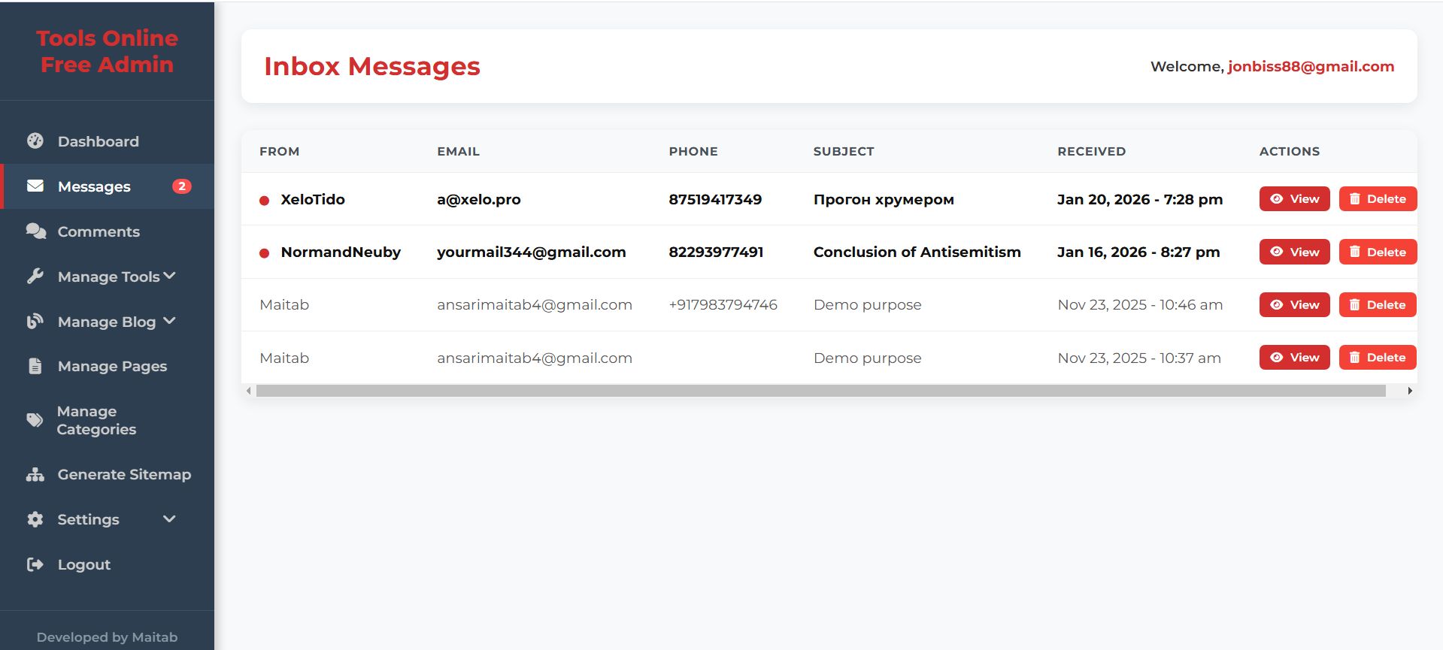Screen dimensions: 1443x650
Task: View the XeloTido message
Action: (x=1294, y=199)
